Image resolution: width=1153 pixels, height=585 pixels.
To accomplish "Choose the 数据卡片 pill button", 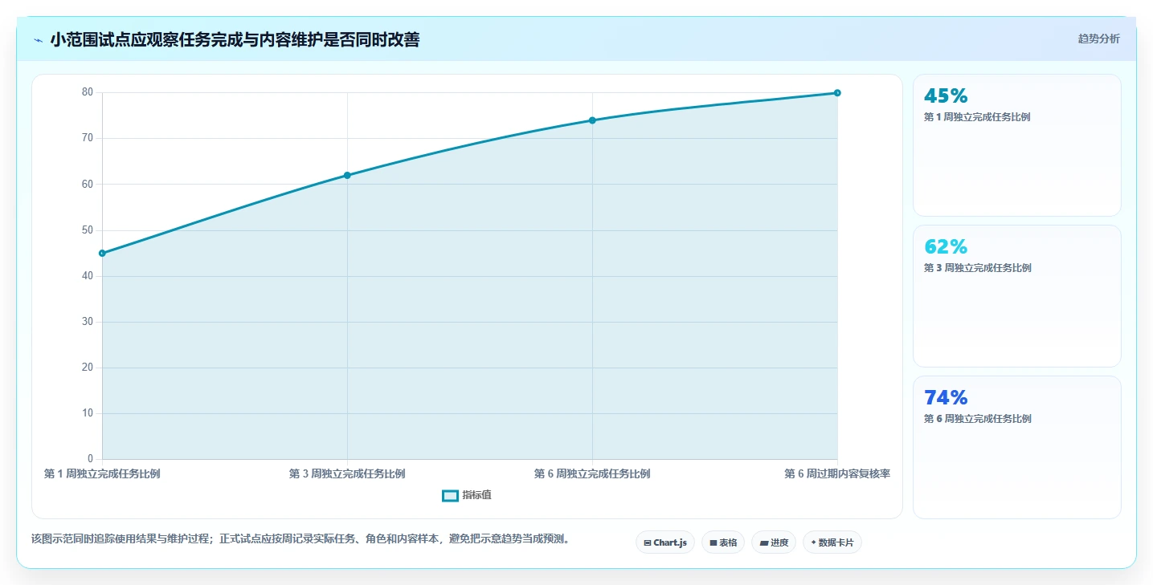I will [832, 542].
